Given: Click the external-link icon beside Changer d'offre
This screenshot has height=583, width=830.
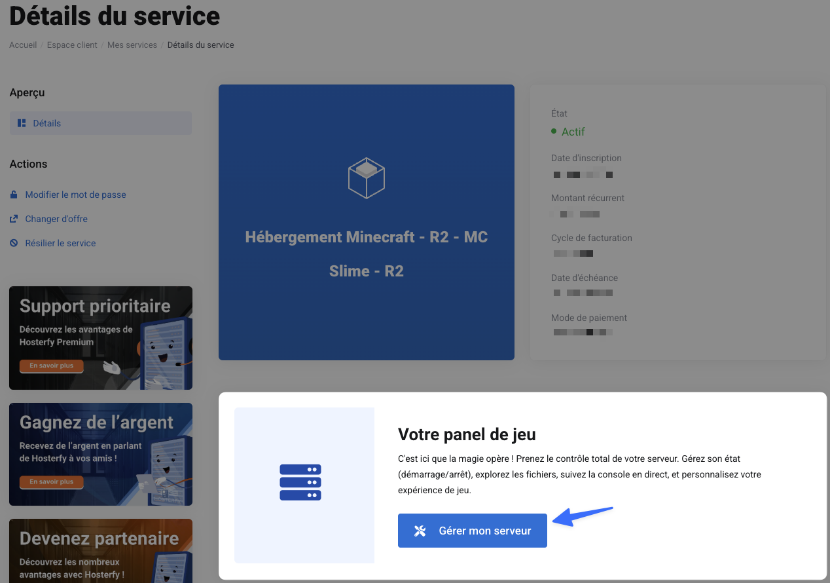Looking at the screenshot, I should 13,219.
